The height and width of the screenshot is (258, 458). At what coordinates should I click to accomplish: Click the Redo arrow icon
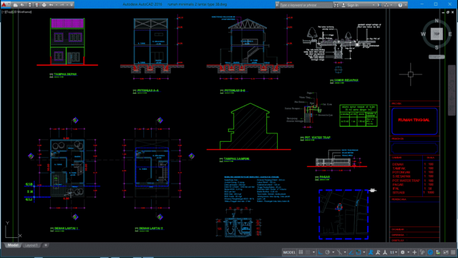coord(62,5)
